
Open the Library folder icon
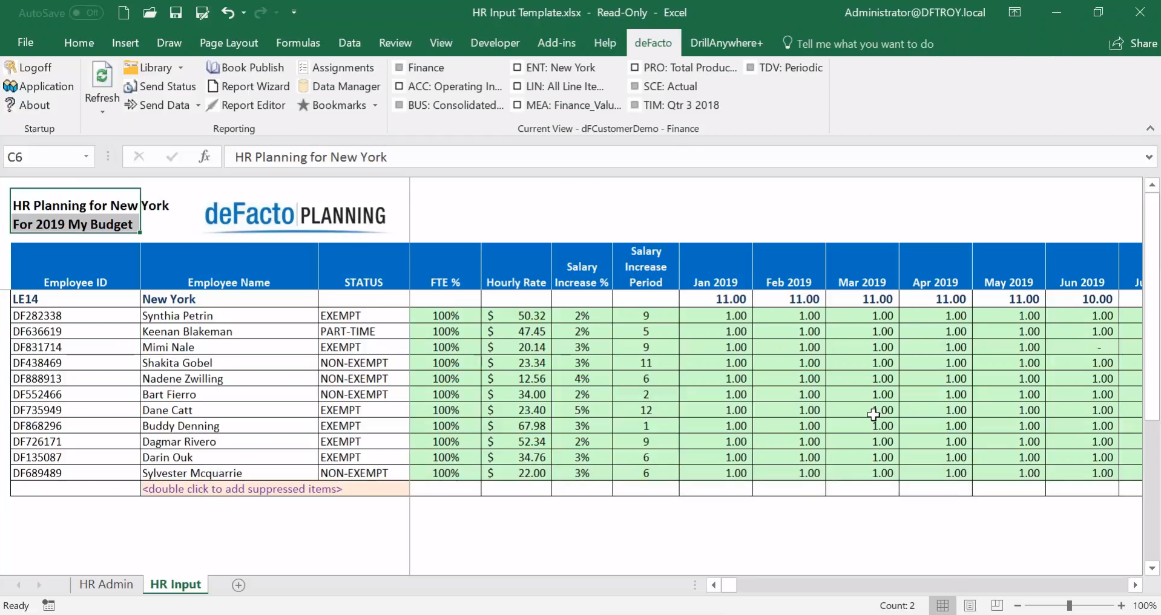[x=130, y=67]
